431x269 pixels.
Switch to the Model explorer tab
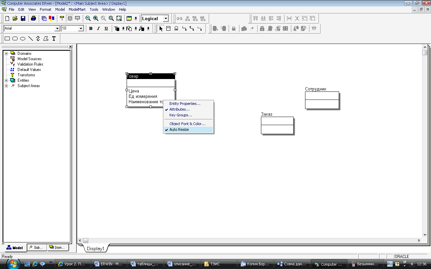point(15,248)
